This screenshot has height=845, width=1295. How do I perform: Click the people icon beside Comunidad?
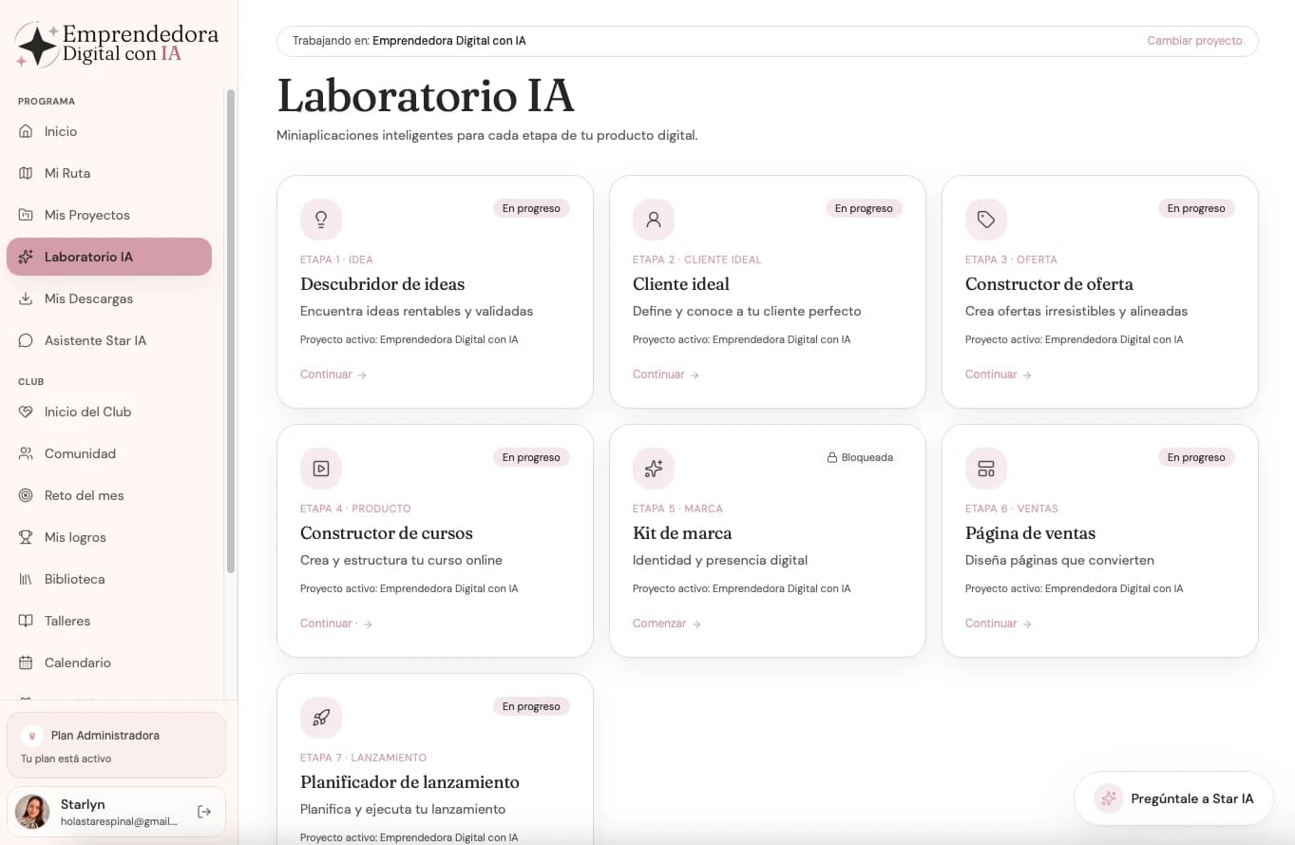click(26, 453)
